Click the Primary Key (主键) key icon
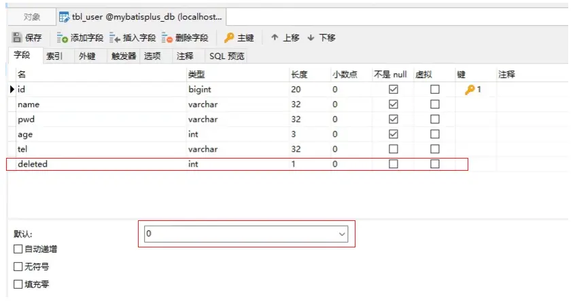The width and height of the screenshot is (575, 305). coord(229,37)
